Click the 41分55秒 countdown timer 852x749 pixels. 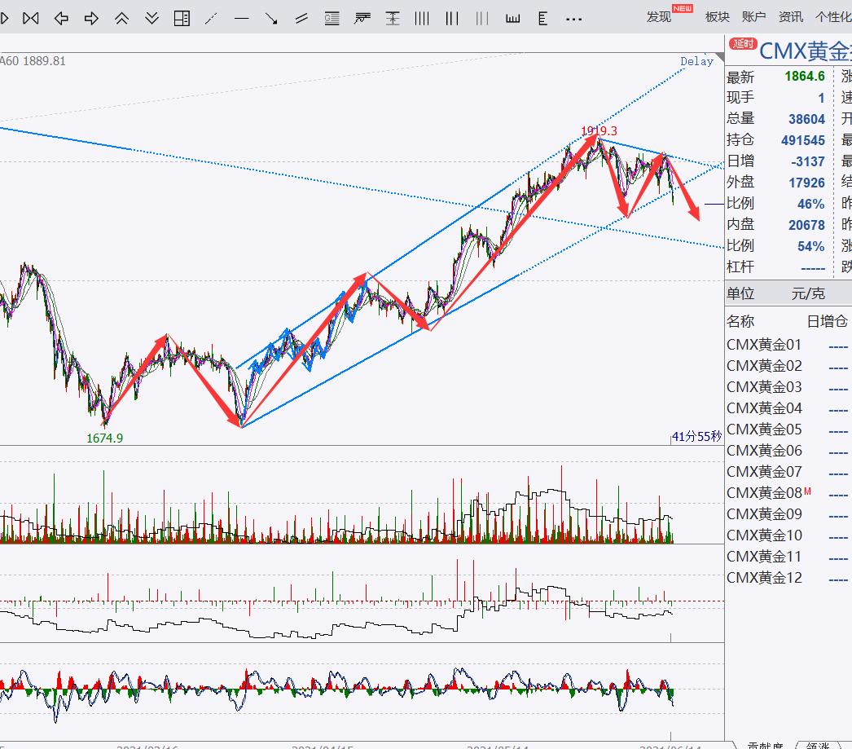[x=696, y=437]
